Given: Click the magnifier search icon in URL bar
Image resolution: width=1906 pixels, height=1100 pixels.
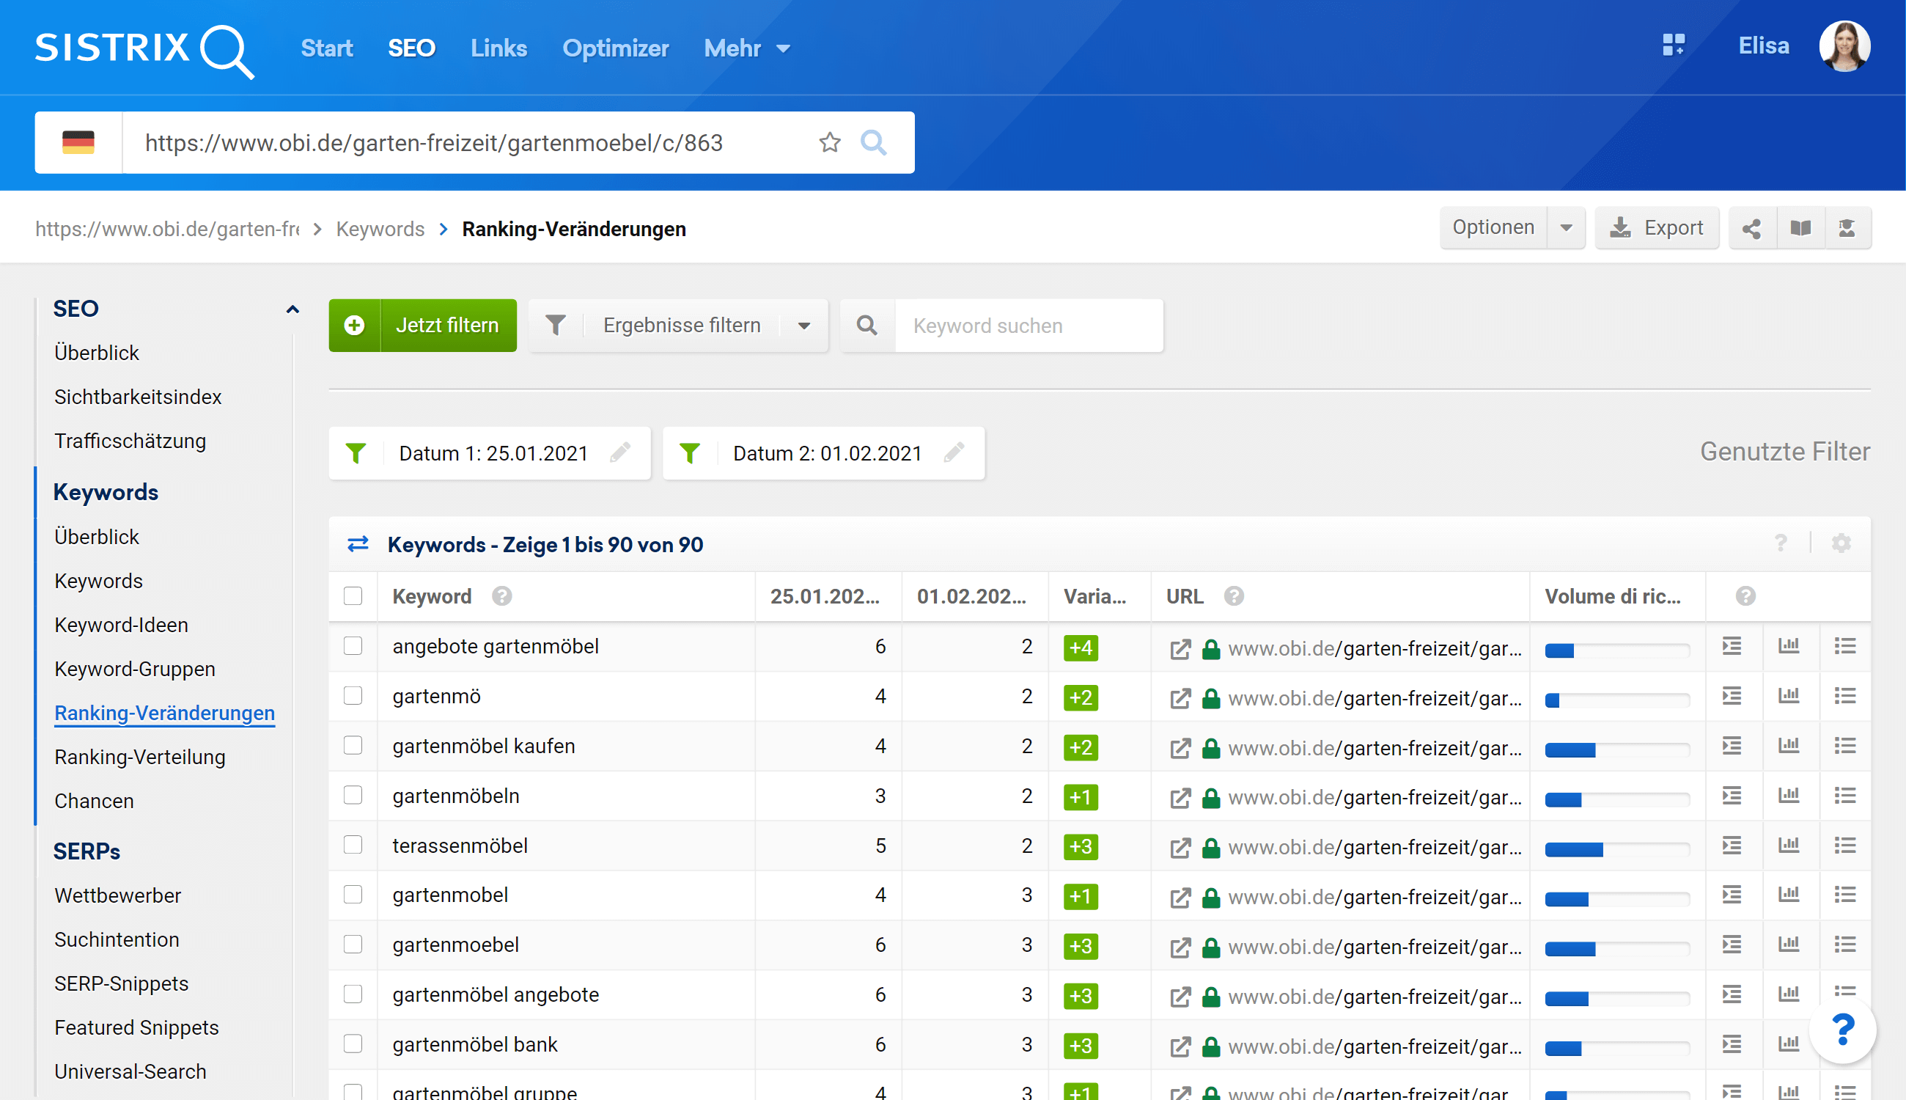Looking at the screenshot, I should coord(873,142).
